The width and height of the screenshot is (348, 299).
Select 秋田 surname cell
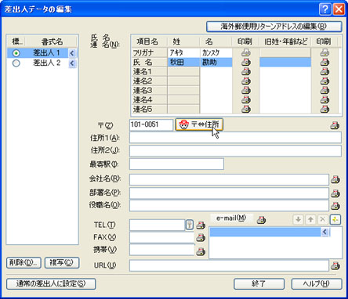(x=183, y=63)
